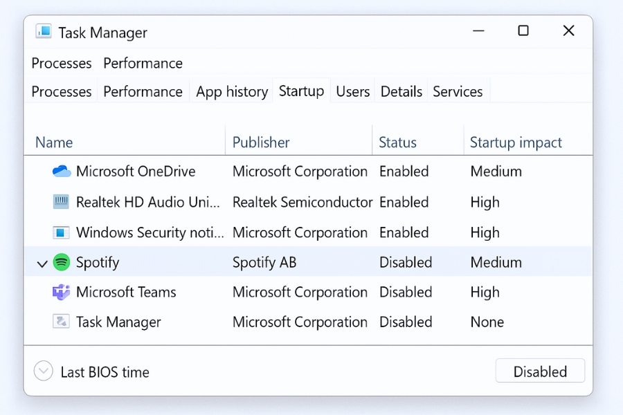This screenshot has width=623, height=415.
Task: Sort list by Status column header
Action: click(x=397, y=142)
